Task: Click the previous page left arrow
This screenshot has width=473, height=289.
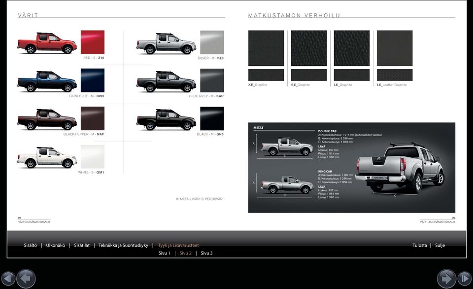Action: pos(26,279)
